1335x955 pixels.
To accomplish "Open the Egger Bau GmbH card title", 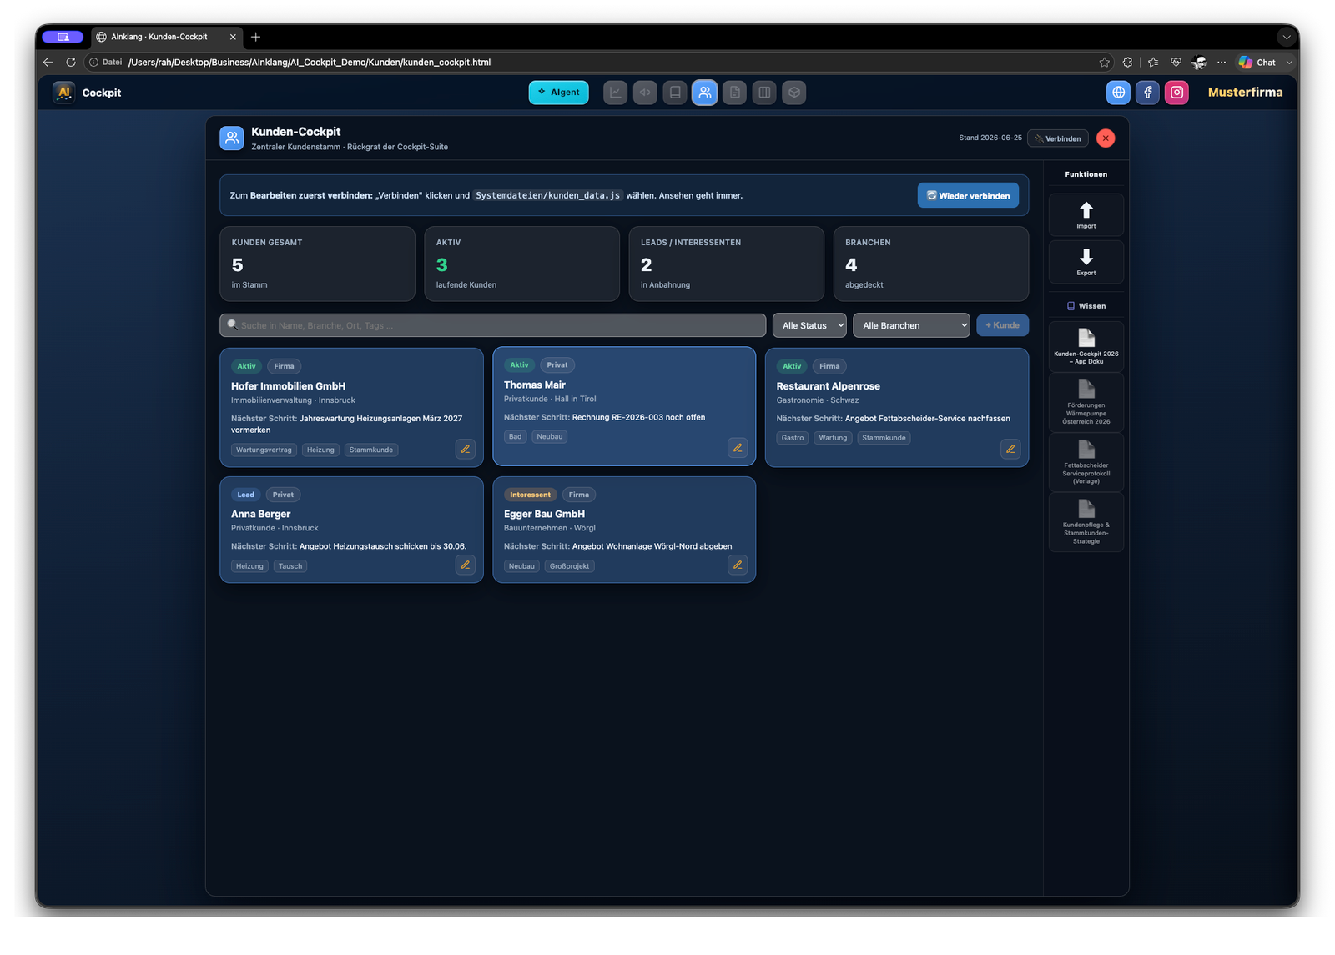I will pos(544,514).
